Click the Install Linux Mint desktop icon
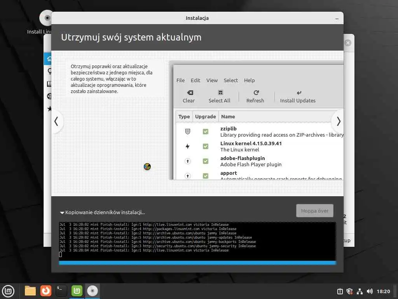Screen dimensions: 398x299 46,18
